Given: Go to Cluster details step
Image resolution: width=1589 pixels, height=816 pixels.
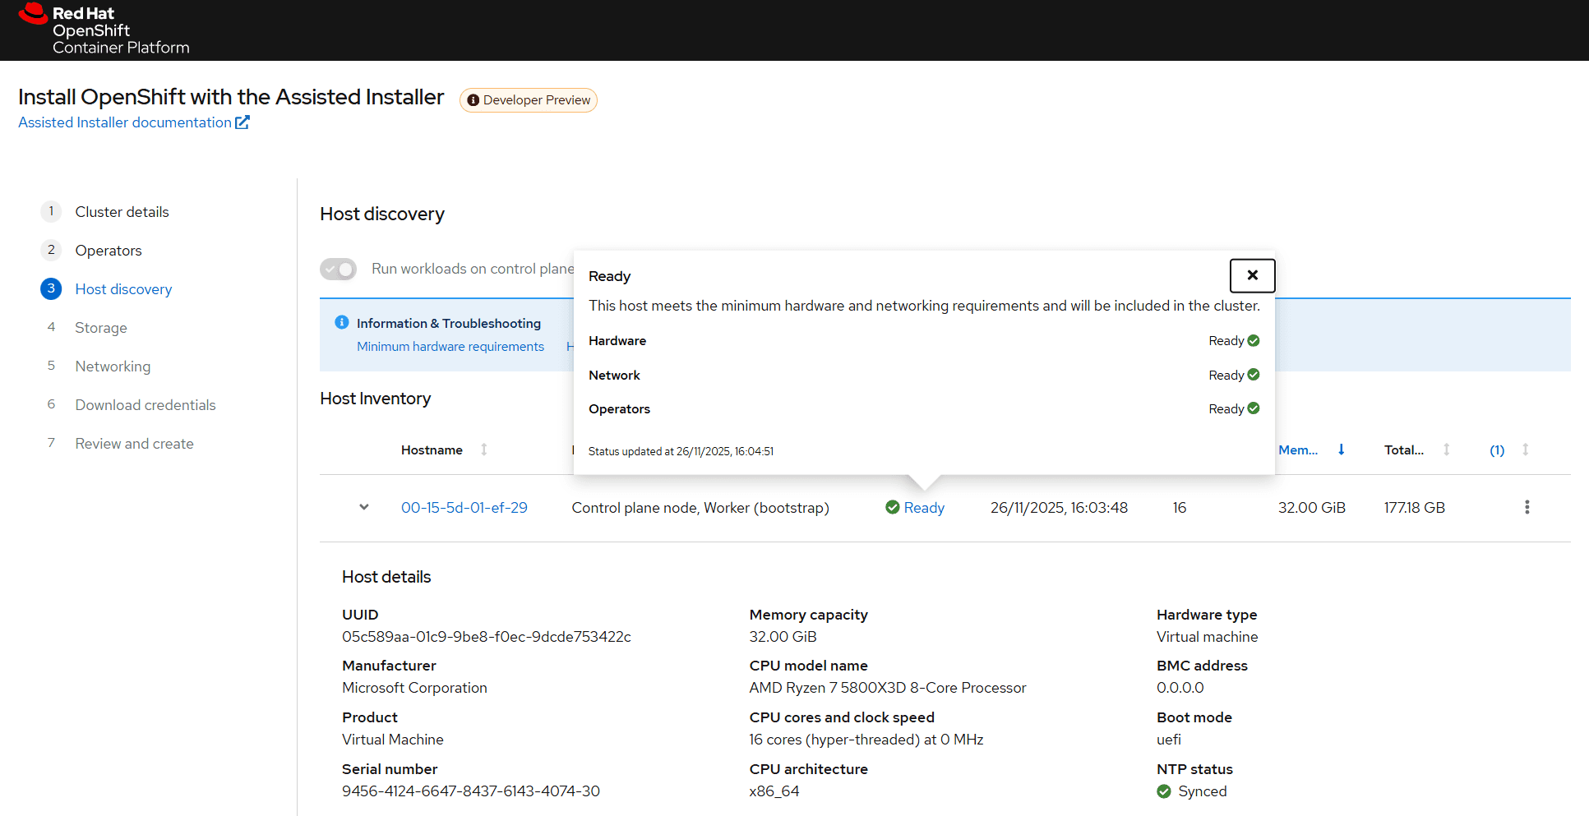Looking at the screenshot, I should click(x=122, y=212).
